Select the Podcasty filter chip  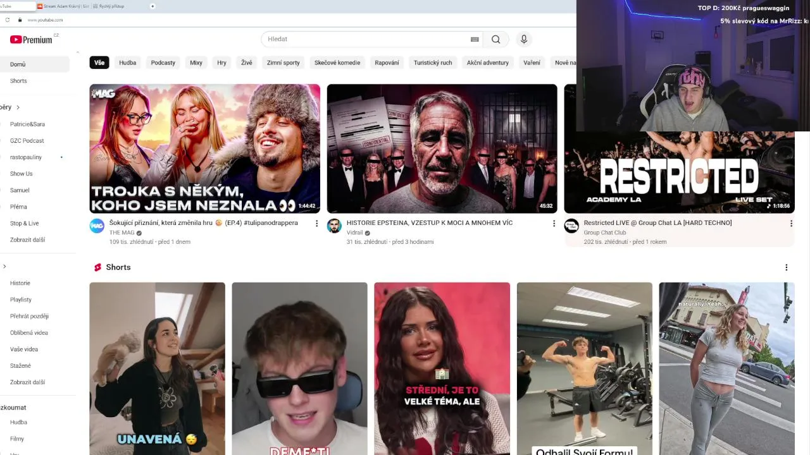163,63
